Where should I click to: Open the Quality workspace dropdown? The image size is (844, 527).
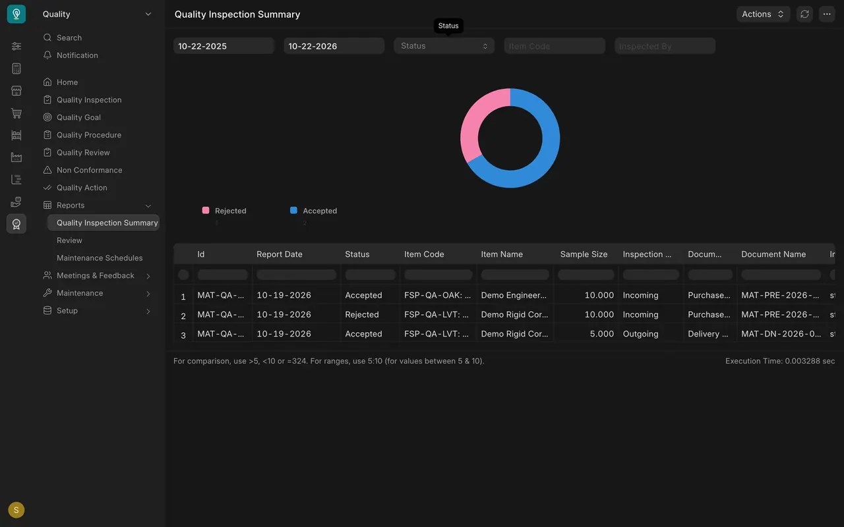(x=98, y=14)
